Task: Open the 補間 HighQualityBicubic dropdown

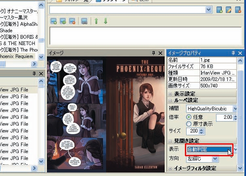Action: [235, 109]
